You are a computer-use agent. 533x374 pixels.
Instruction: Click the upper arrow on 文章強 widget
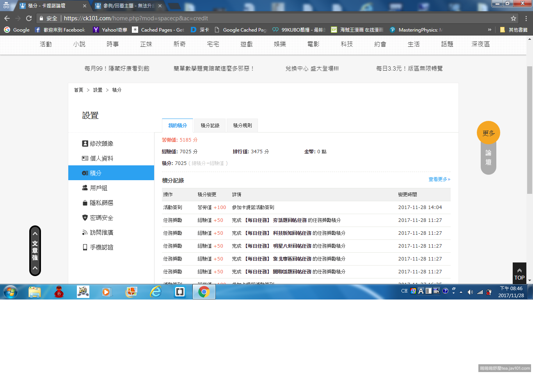[35, 234]
